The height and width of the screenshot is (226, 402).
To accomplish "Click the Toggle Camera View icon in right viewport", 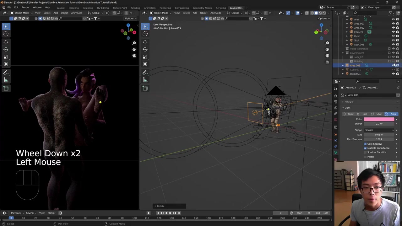I will (x=327, y=56).
